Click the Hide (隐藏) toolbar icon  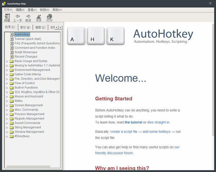(7, 16)
